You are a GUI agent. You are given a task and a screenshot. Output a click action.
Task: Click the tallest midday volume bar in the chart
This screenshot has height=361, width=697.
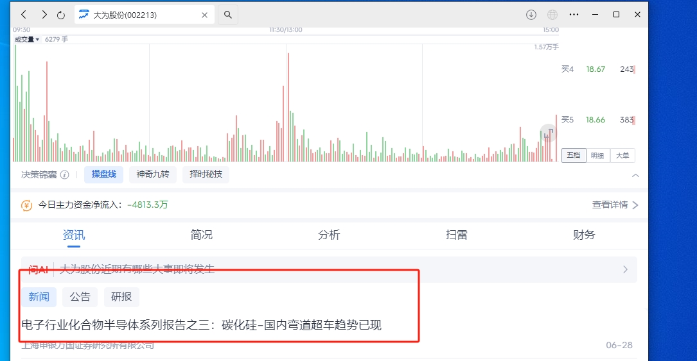tap(288, 107)
